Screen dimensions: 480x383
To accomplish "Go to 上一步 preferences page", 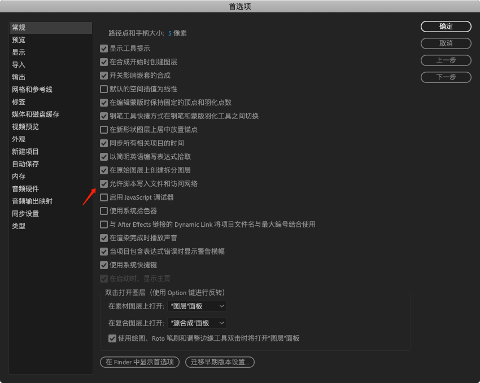I will point(446,60).
